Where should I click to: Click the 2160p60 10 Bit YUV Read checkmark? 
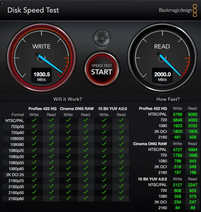coord(121,199)
